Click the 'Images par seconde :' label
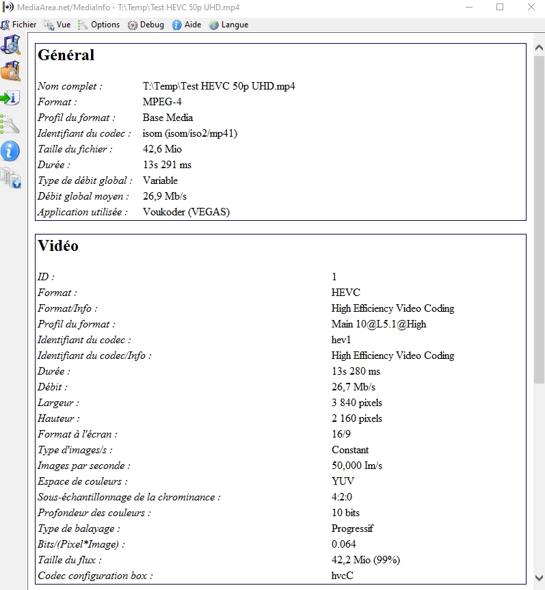The height and width of the screenshot is (590, 545). click(83, 466)
